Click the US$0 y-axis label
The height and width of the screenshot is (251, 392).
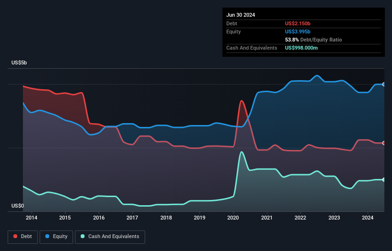[x=18, y=206]
